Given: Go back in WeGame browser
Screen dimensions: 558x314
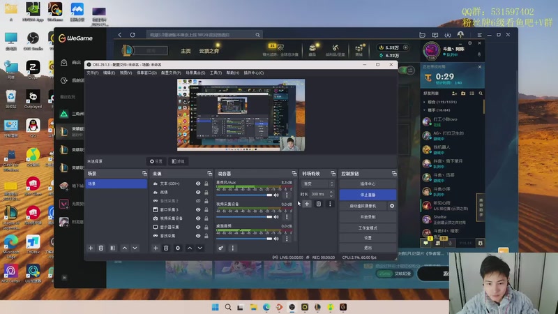Looking at the screenshot, I should tap(120, 35).
